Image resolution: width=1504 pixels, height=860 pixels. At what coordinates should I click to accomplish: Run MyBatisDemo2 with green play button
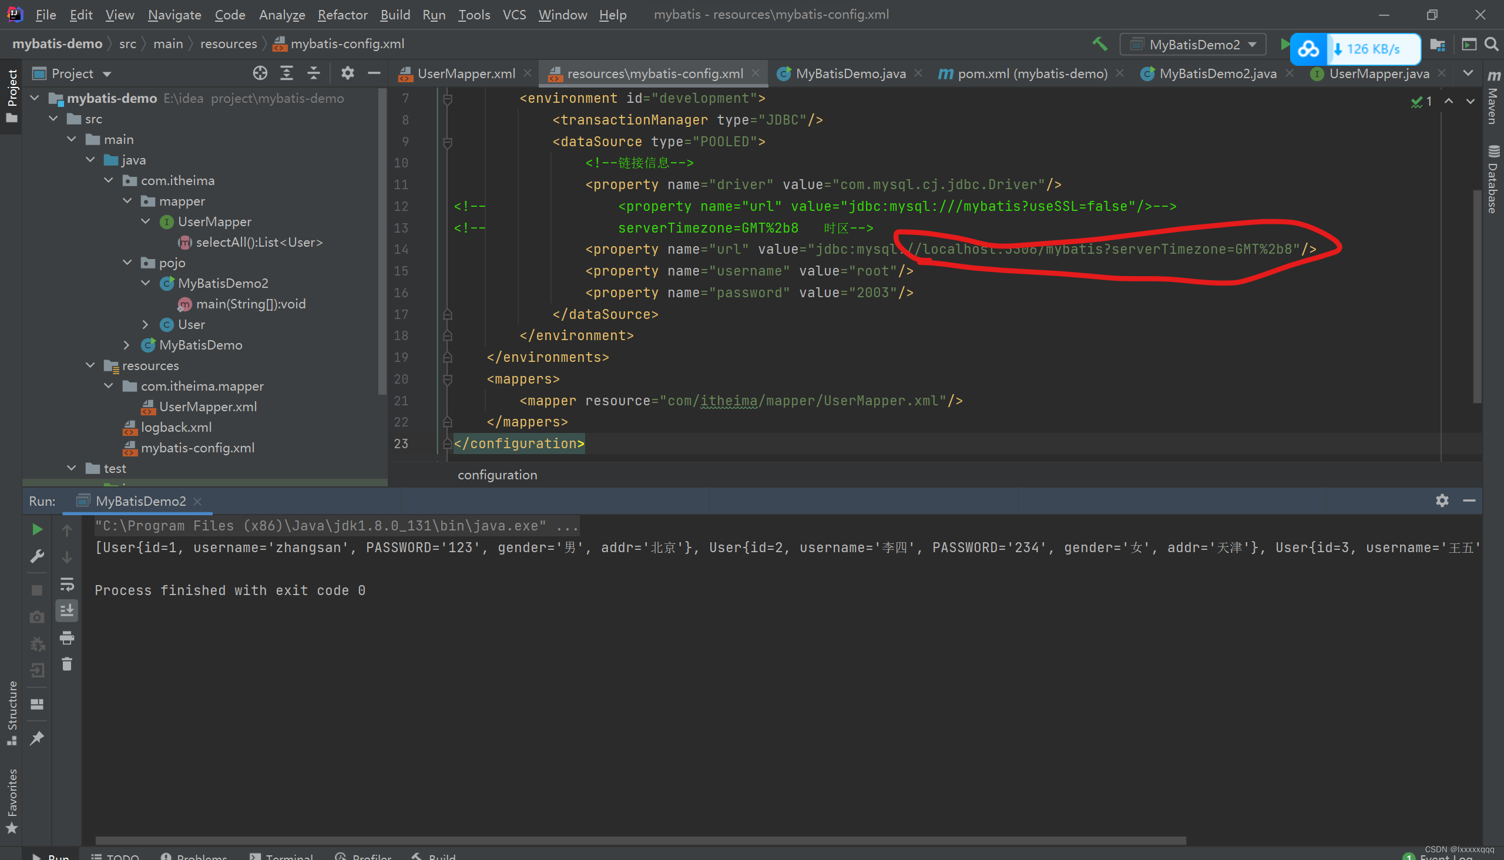(x=1285, y=43)
